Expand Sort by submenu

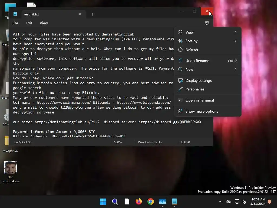tap(208, 41)
